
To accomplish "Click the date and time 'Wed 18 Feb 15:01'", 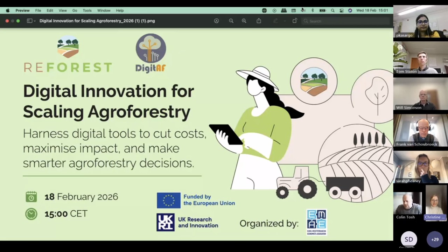I will (372, 10).
